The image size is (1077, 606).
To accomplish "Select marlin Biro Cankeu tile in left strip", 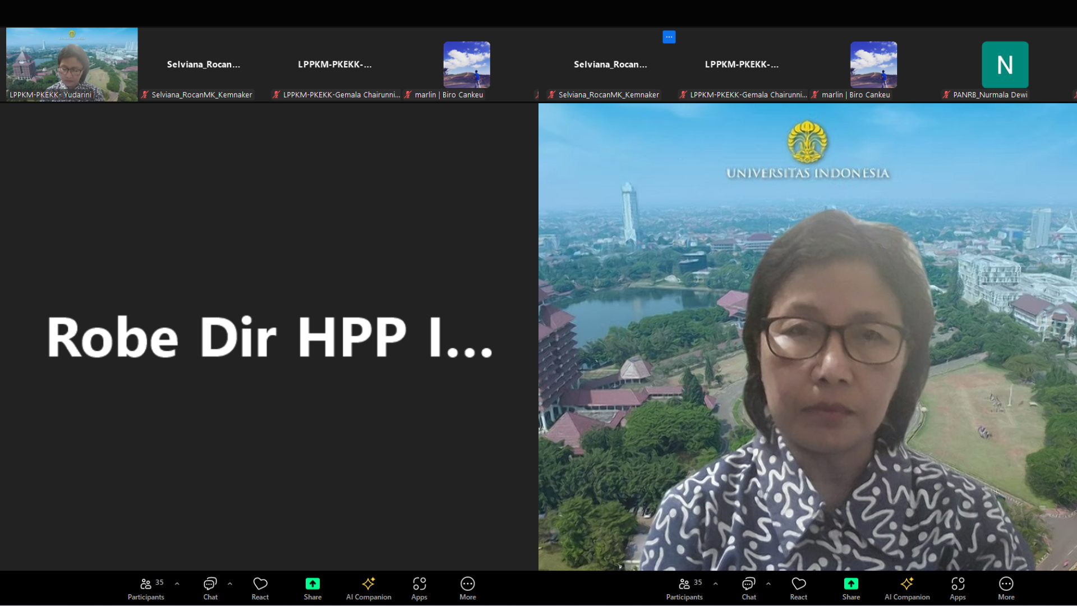I will point(467,64).
